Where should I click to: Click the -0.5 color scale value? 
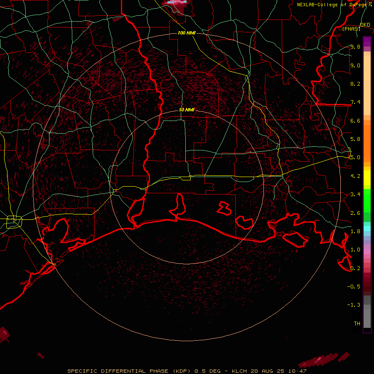pos(354,287)
